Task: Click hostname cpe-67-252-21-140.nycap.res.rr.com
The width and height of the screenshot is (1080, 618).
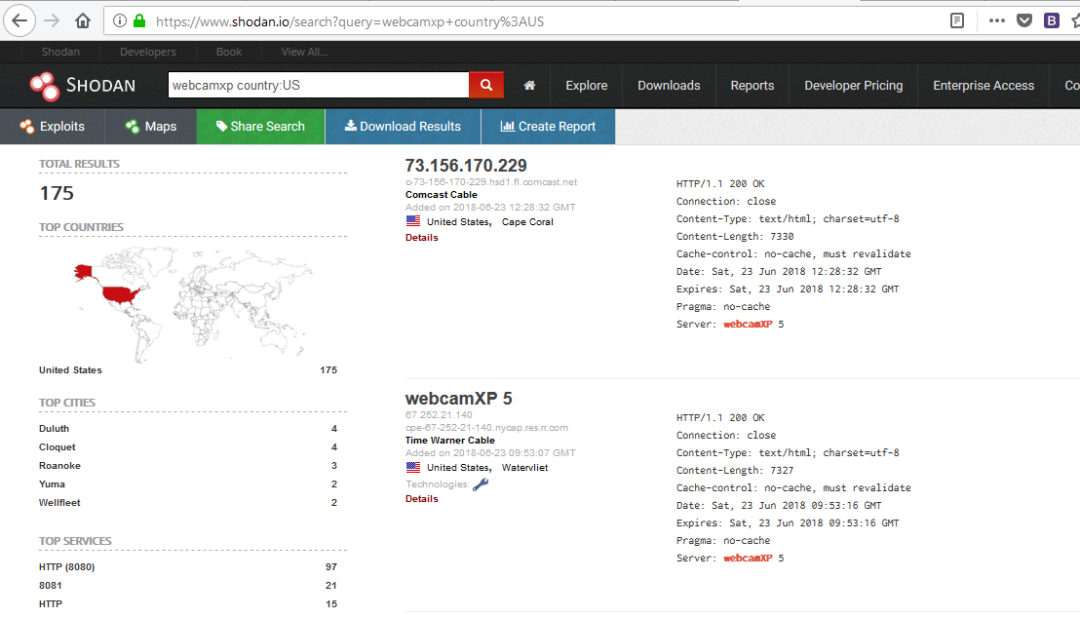Action: pos(487,427)
